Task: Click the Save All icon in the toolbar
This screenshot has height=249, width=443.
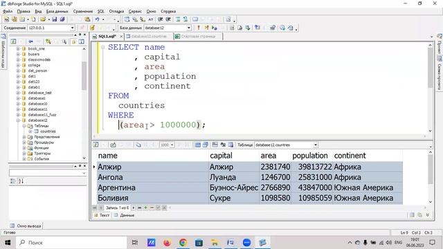Action: 62,19
